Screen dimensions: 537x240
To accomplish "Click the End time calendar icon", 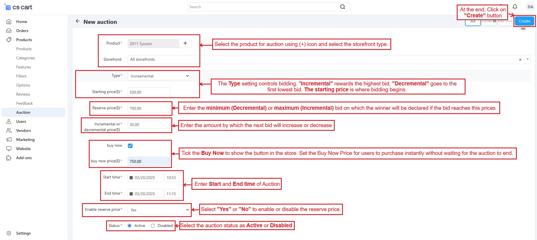I will 131,194.
